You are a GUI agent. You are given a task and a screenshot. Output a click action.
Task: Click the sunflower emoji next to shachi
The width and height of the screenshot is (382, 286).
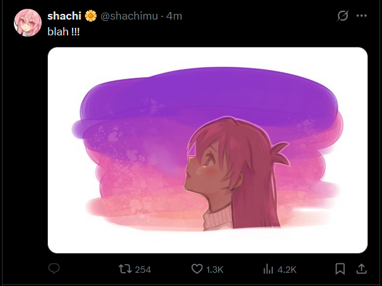pos(91,16)
